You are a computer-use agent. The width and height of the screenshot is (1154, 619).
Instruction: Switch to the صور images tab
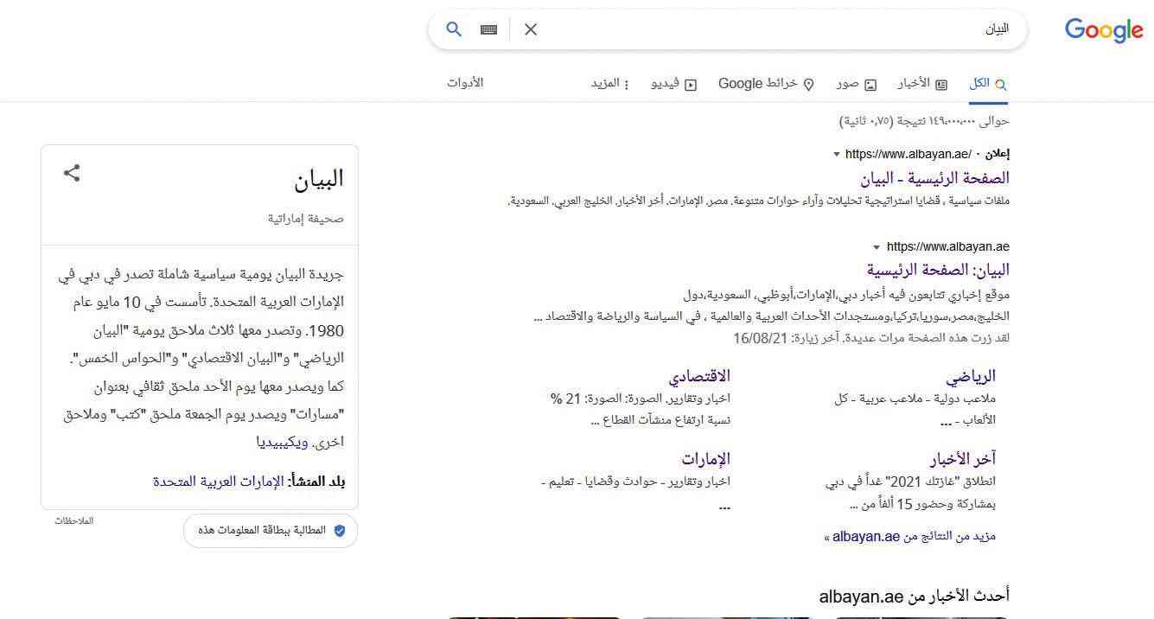pos(856,84)
